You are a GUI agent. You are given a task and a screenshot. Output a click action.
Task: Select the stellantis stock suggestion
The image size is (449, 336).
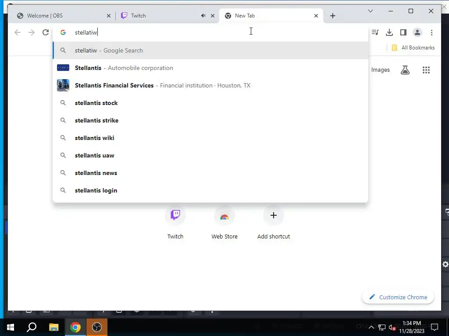click(210, 103)
